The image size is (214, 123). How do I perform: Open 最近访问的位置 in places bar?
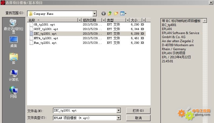(x=13, y=26)
